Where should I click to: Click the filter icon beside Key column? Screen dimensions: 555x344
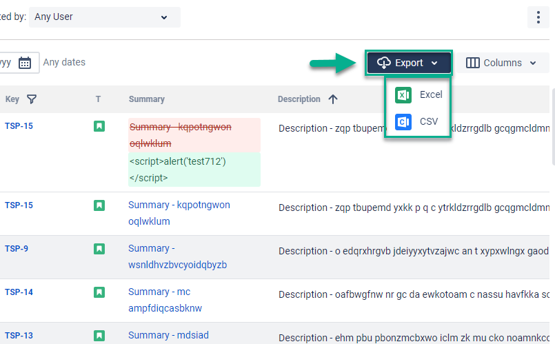[x=31, y=99]
